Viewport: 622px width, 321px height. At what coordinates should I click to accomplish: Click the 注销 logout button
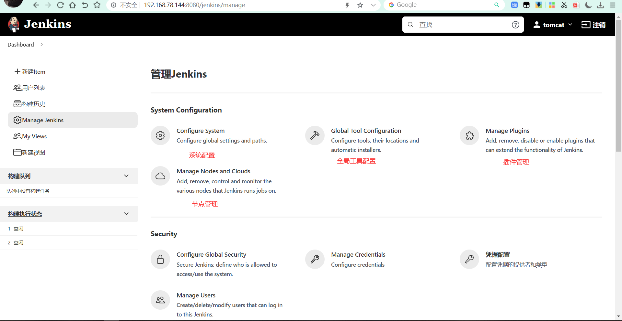593,25
